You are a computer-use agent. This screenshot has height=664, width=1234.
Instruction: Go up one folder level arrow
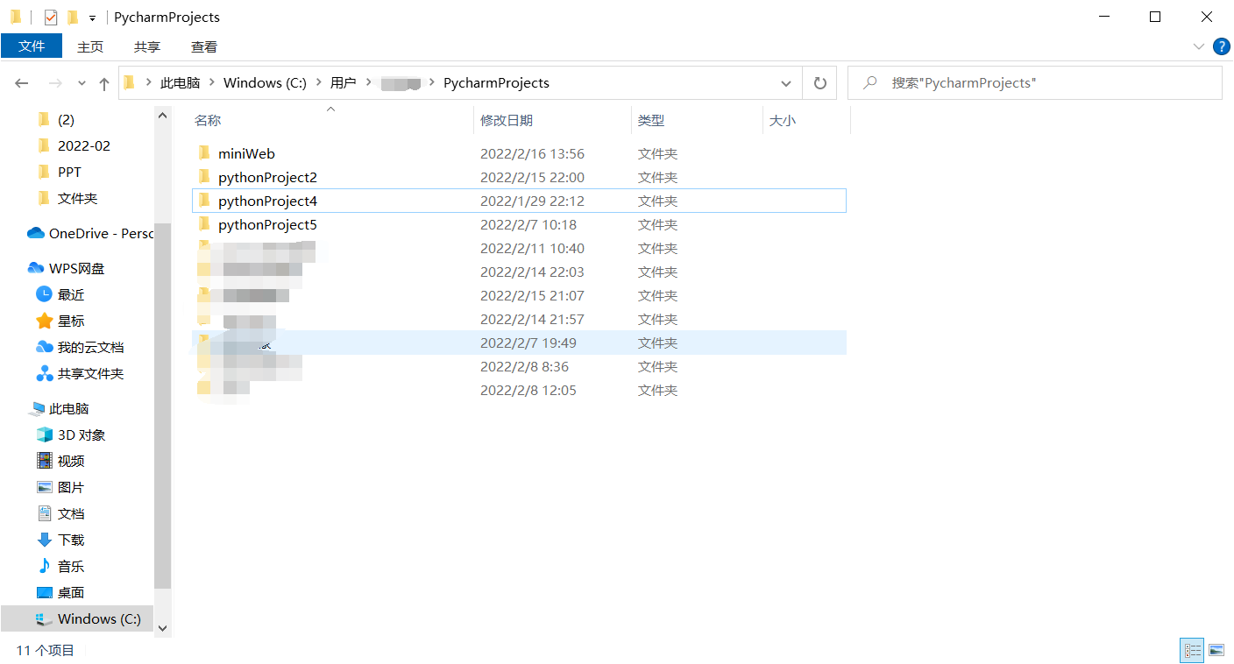(x=104, y=83)
